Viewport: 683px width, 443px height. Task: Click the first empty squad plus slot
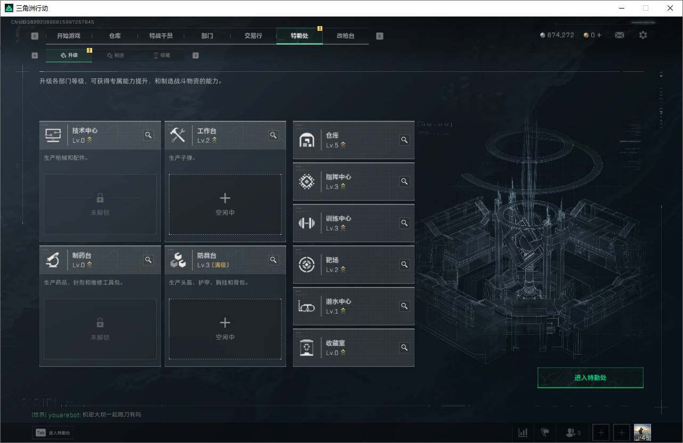pos(601,432)
